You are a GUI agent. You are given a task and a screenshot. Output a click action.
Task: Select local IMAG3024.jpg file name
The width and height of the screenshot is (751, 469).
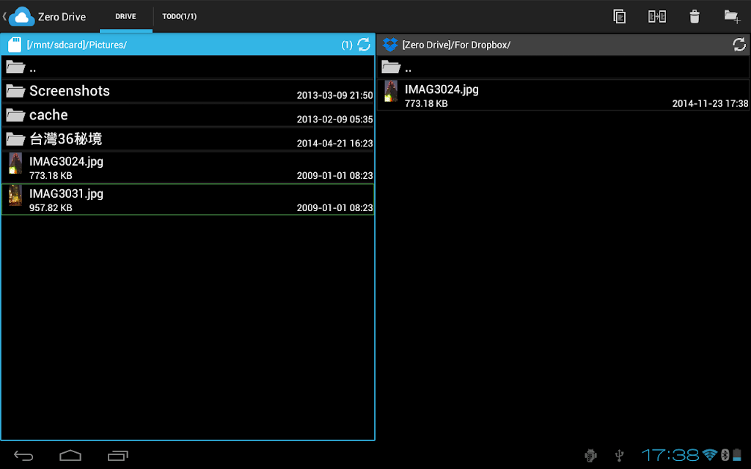pyautogui.click(x=66, y=162)
